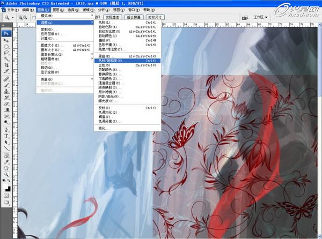This screenshot has width=322, height=239.
Task: Choose 反相 from the adjustments submenu
Action: point(127,108)
